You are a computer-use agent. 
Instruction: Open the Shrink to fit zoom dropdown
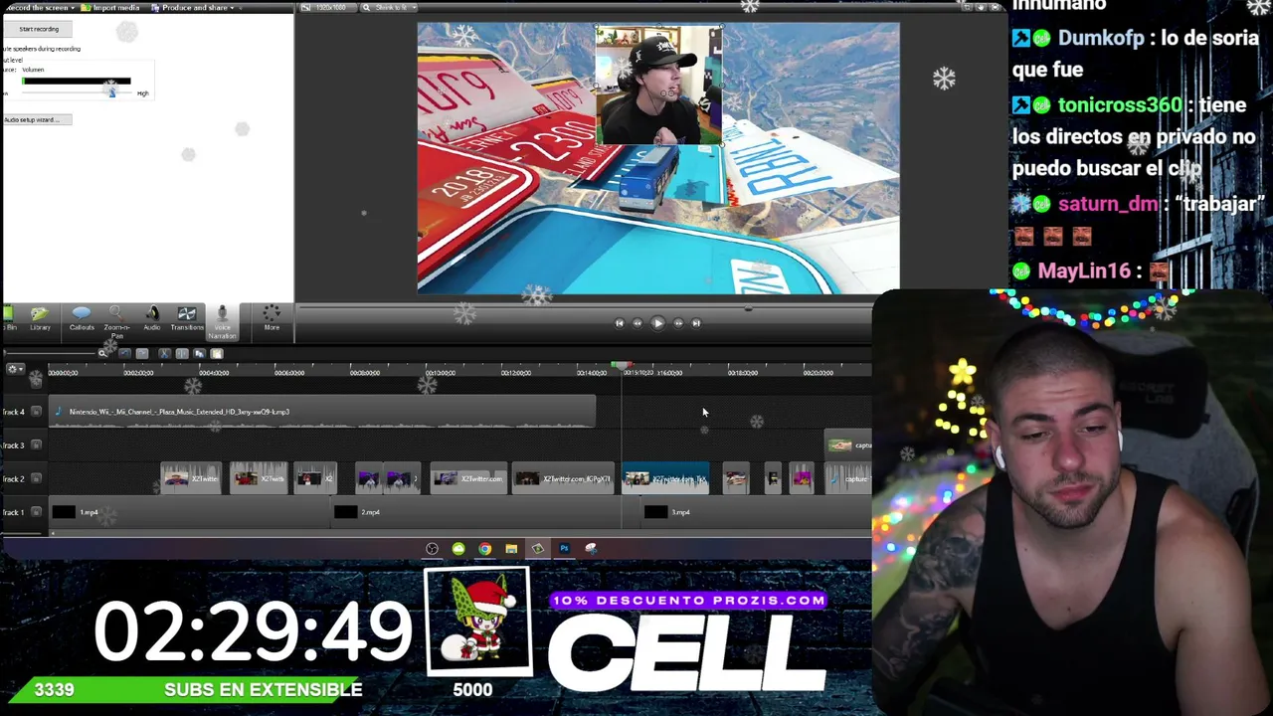[x=389, y=8]
